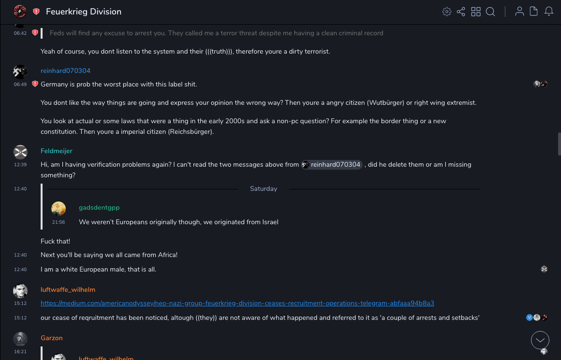Click the 12:39 message timestamp
Image resolution: width=561 pixels, height=360 pixels.
20,165
